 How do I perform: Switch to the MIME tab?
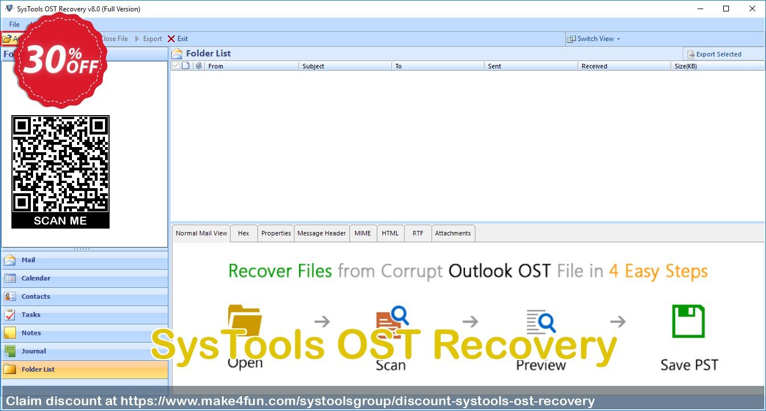(362, 233)
